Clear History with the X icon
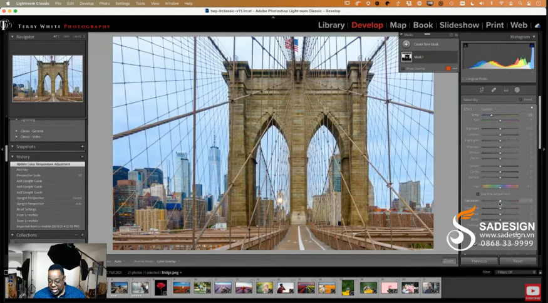This screenshot has width=548, height=303. point(82,157)
